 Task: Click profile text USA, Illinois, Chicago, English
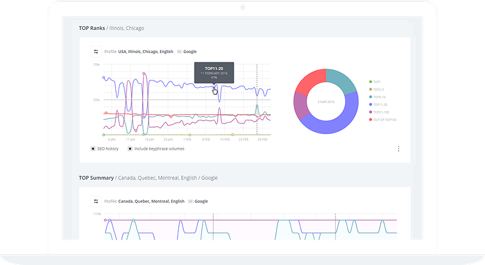pos(146,52)
